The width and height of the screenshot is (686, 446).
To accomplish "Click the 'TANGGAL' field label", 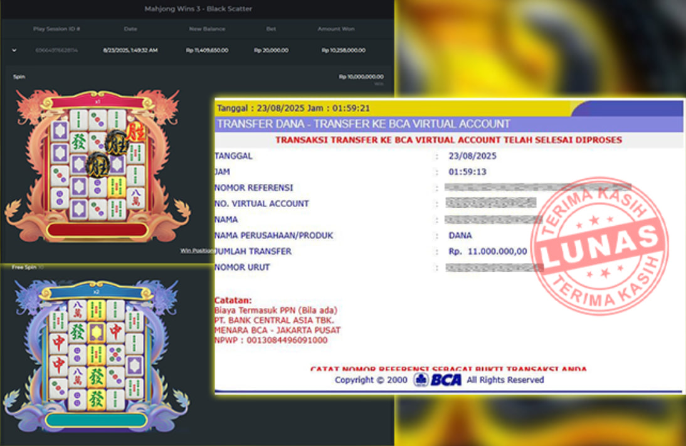I will tap(233, 156).
